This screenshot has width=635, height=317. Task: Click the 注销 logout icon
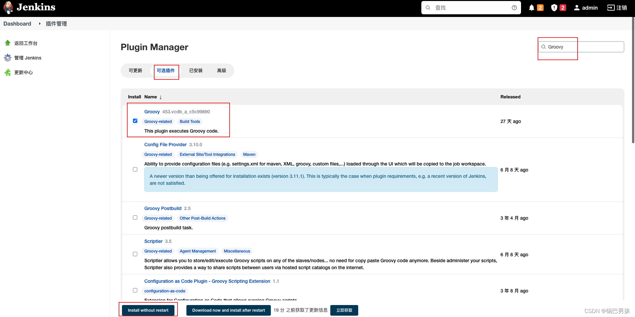611,8
